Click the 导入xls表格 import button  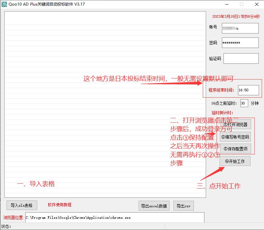pos(22,205)
